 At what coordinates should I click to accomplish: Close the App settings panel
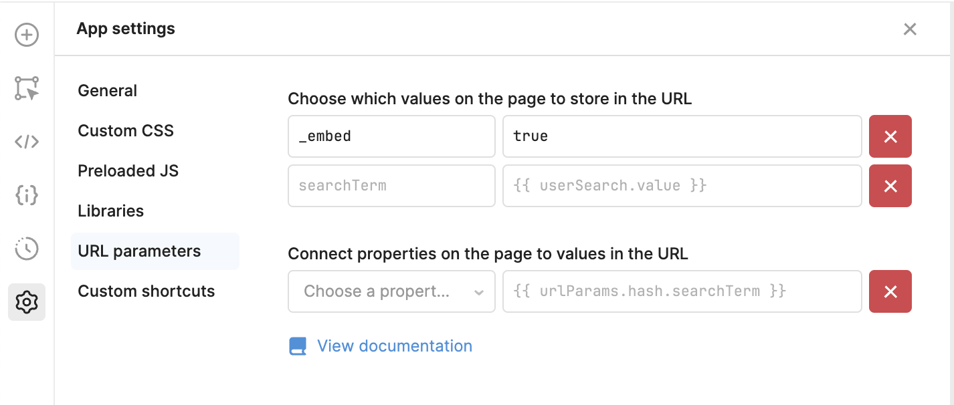910,29
